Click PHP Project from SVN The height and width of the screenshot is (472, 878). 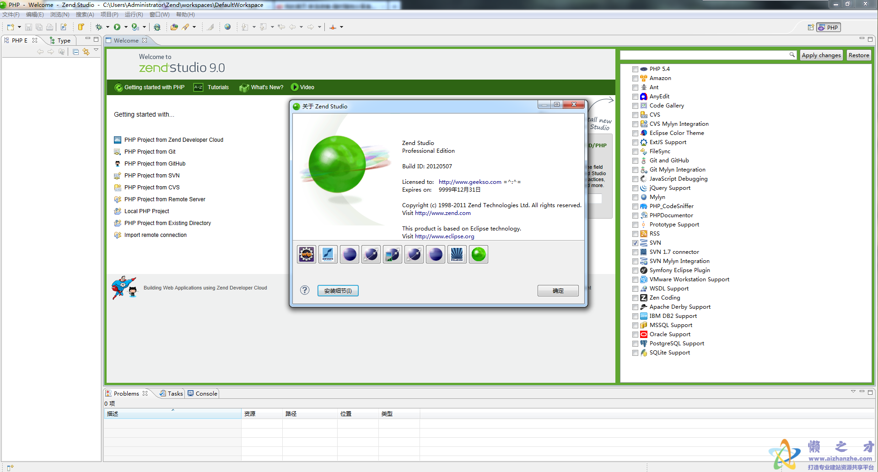point(152,176)
